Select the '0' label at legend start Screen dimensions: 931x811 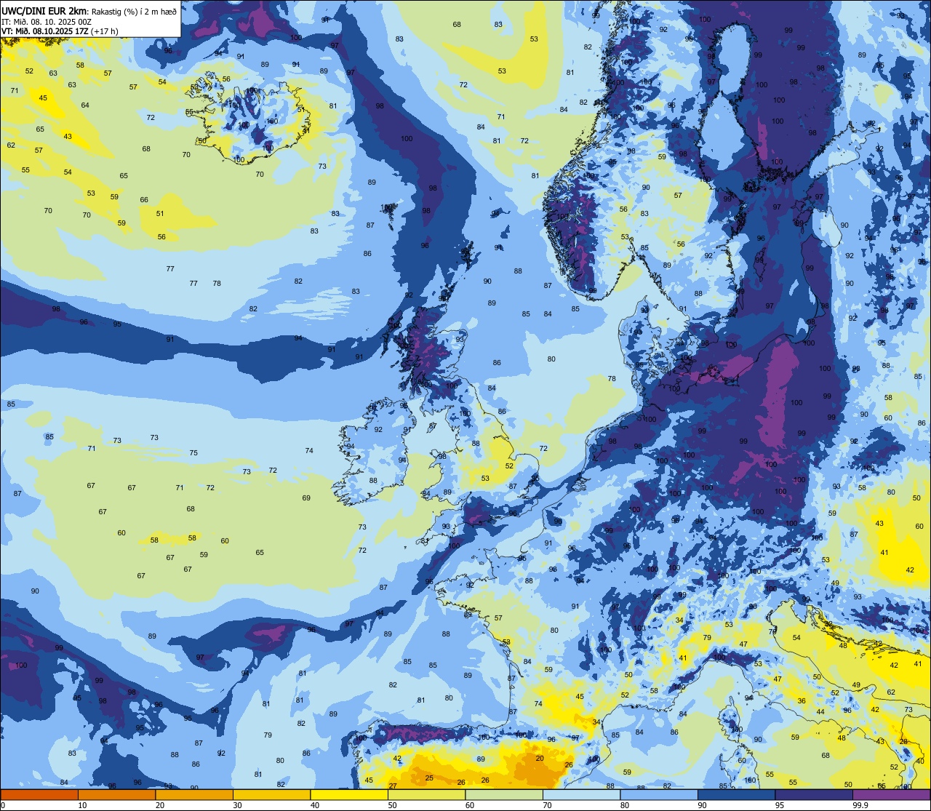pos(2,804)
